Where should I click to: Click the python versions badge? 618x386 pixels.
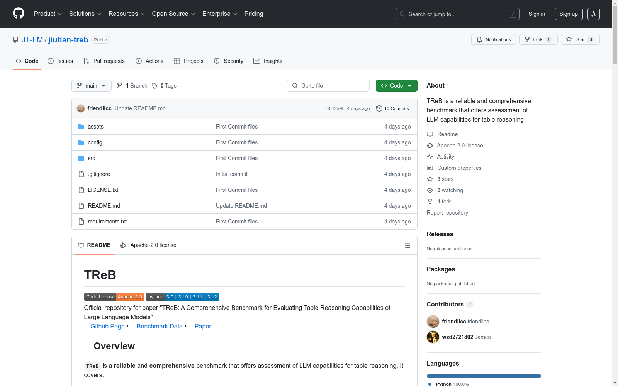183,297
